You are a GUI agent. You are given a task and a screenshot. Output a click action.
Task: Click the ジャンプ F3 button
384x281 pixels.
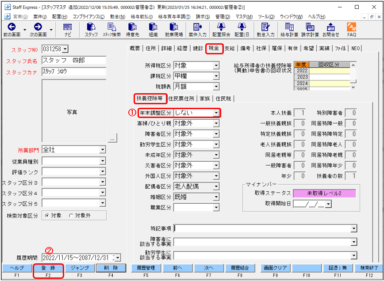[80, 268]
